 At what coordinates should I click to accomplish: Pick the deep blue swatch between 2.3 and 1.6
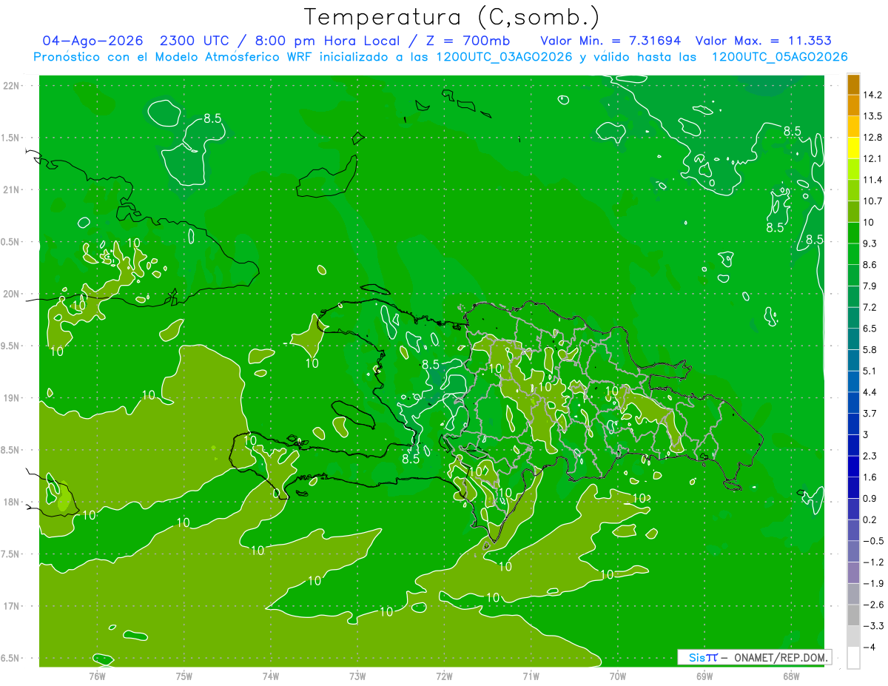click(853, 466)
